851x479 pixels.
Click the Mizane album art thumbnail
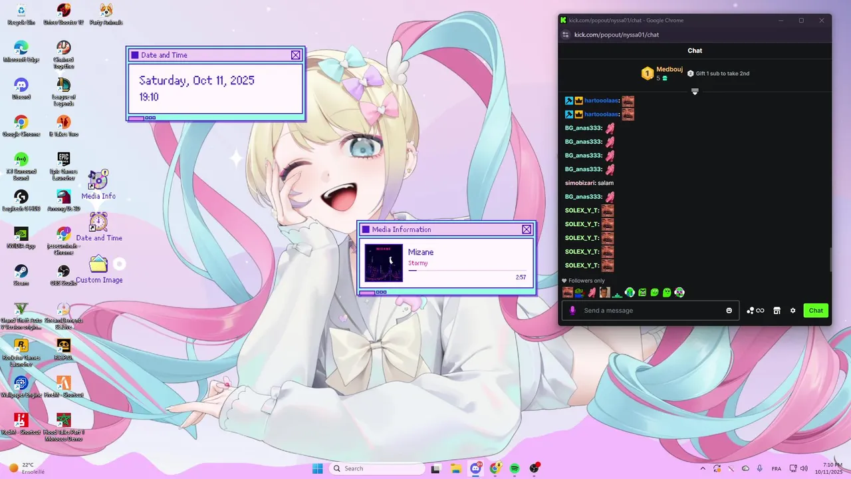(384, 263)
